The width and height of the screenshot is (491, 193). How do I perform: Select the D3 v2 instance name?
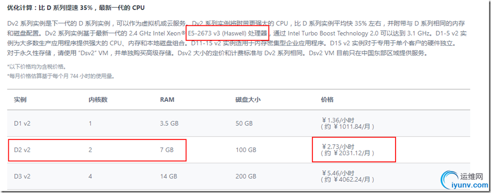(x=22, y=176)
